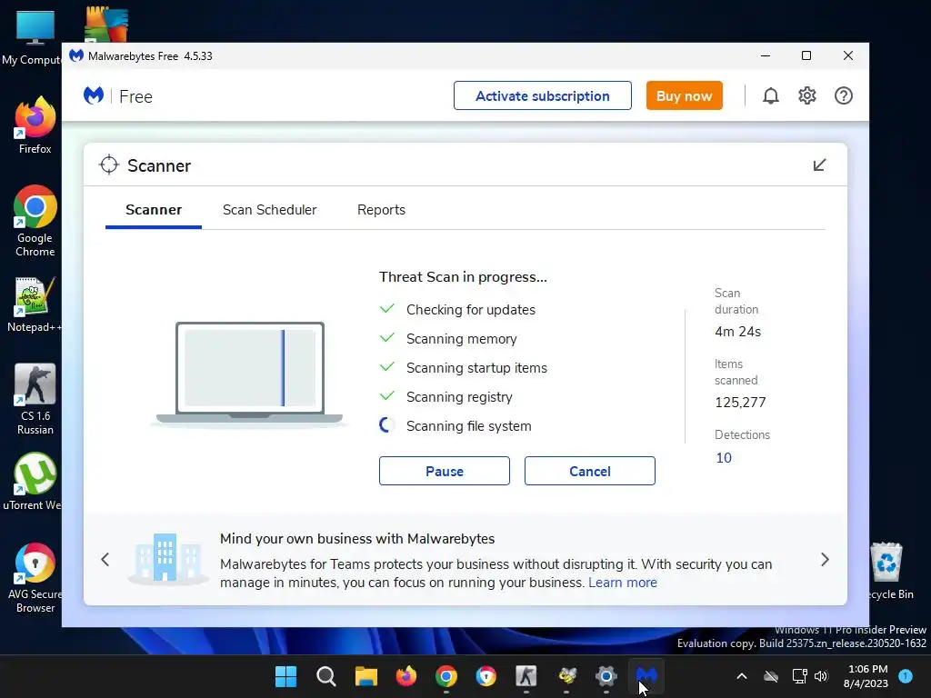The width and height of the screenshot is (931, 698).
Task: Open the bee icon on the taskbar
Action: tap(566, 676)
